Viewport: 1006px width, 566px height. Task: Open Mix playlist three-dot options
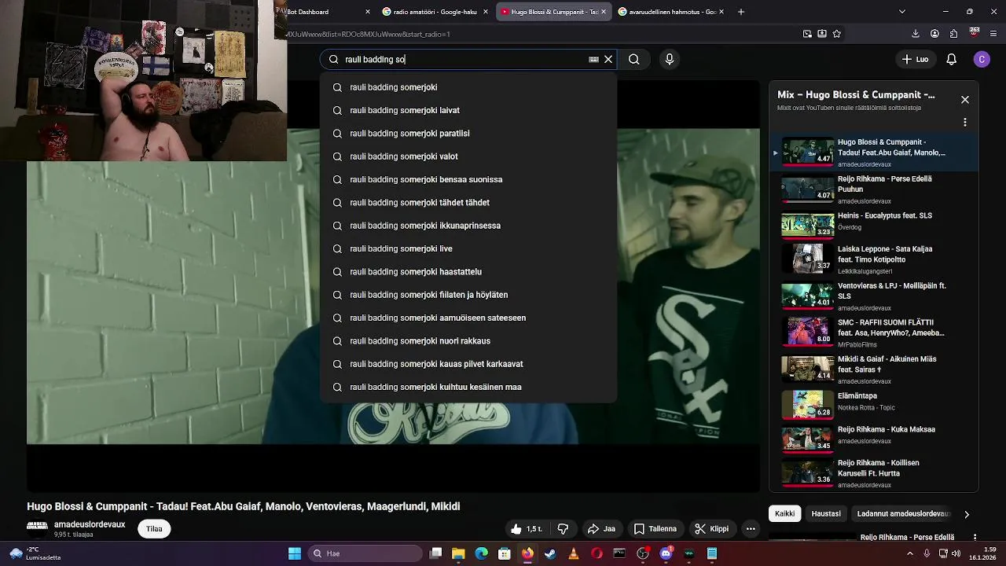pyautogui.click(x=965, y=123)
